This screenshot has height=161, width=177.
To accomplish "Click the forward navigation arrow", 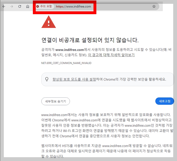I will [x=12, y=6].
